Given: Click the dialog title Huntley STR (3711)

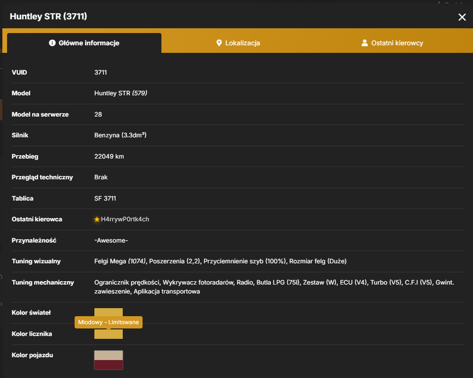Looking at the screenshot, I should [48, 16].
